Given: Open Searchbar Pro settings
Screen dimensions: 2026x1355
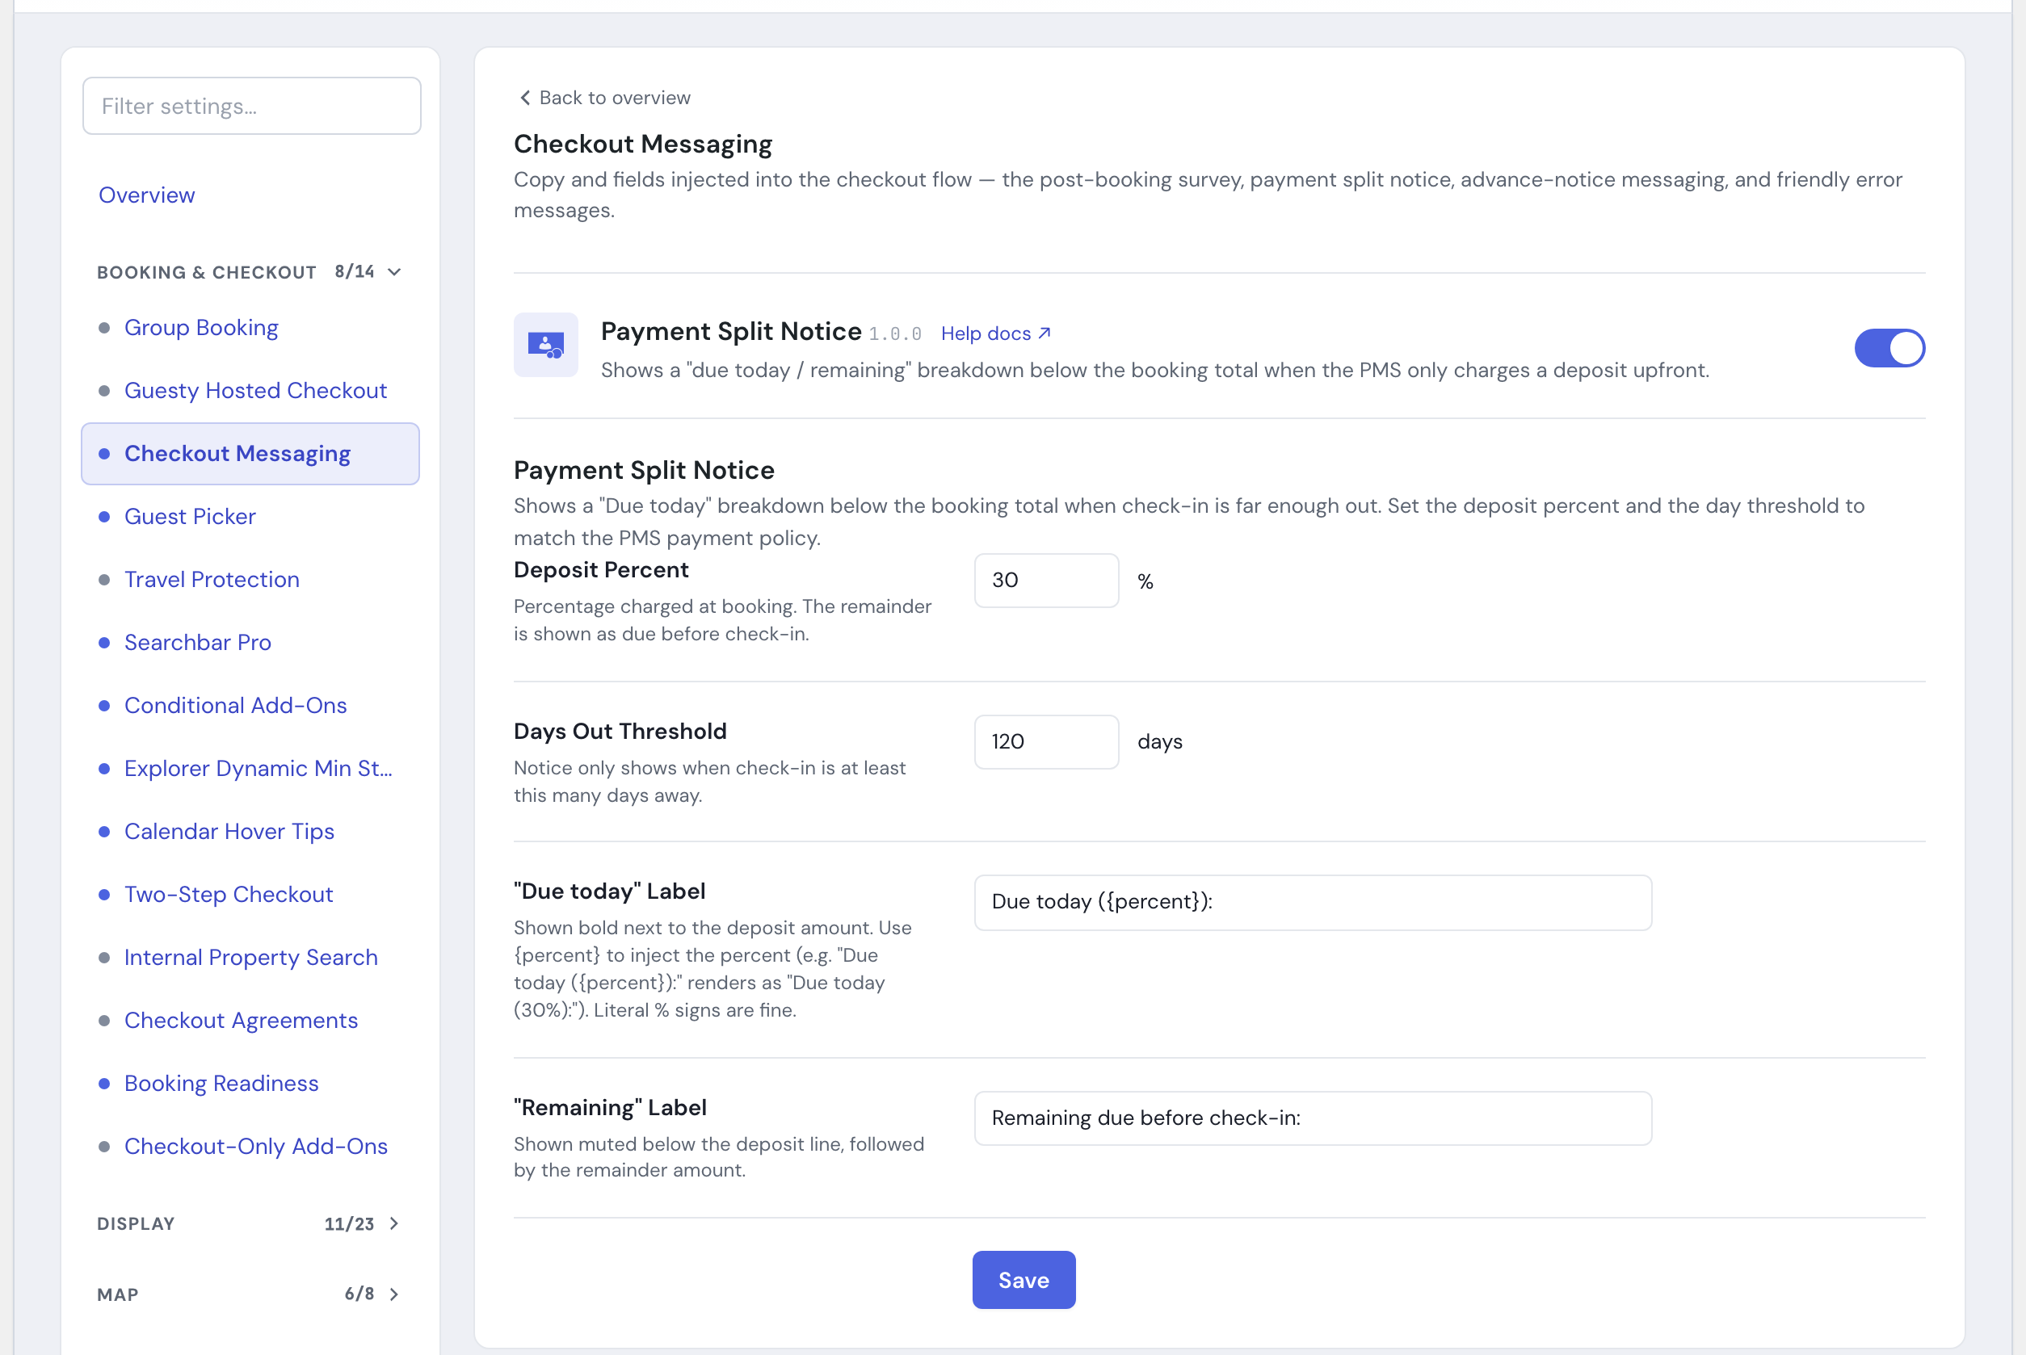Looking at the screenshot, I should [198, 643].
